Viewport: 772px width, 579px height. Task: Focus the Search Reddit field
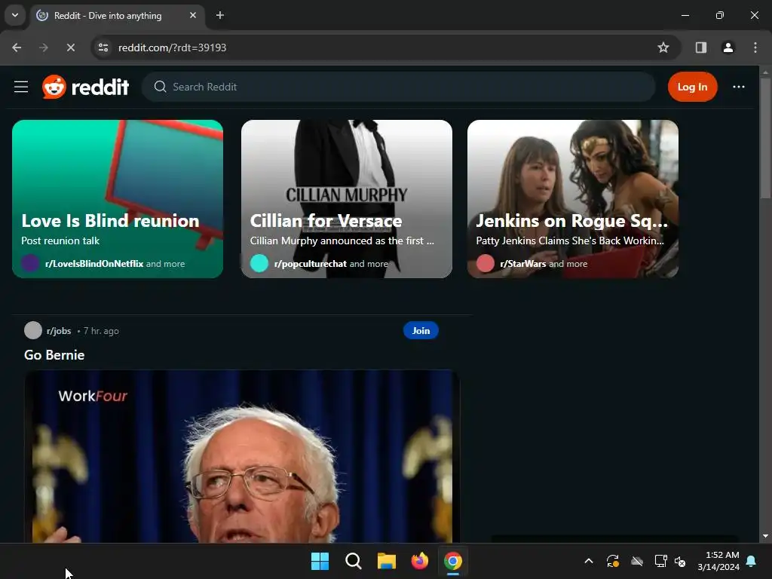tap(399, 87)
